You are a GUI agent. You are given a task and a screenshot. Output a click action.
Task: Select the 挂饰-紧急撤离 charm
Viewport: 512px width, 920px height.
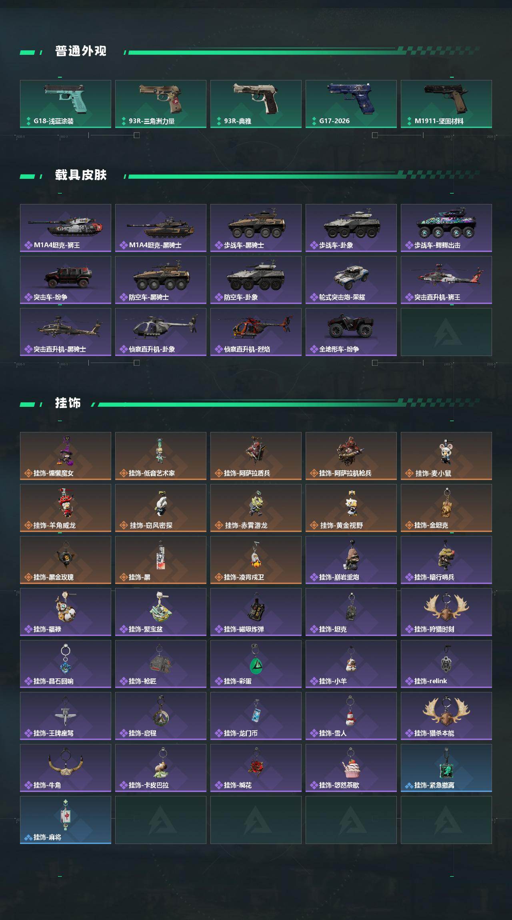coord(446,768)
